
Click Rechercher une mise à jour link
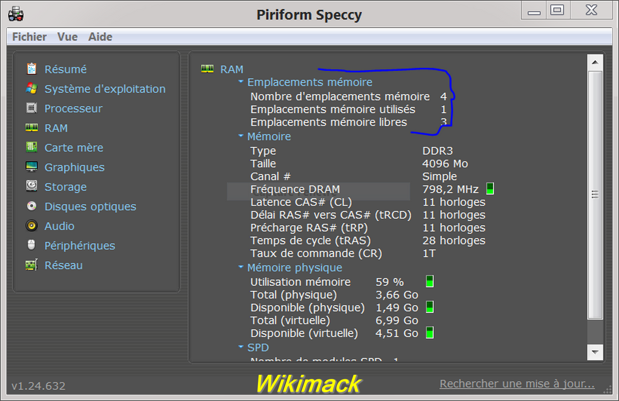pos(517,384)
